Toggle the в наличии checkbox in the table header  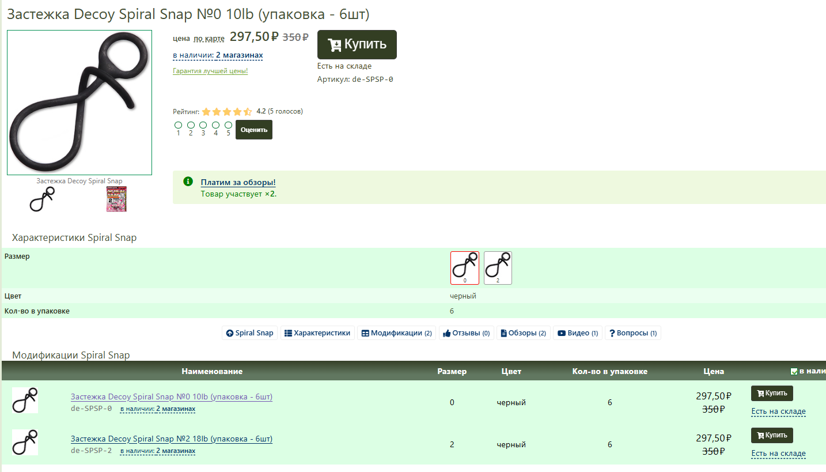pos(794,372)
